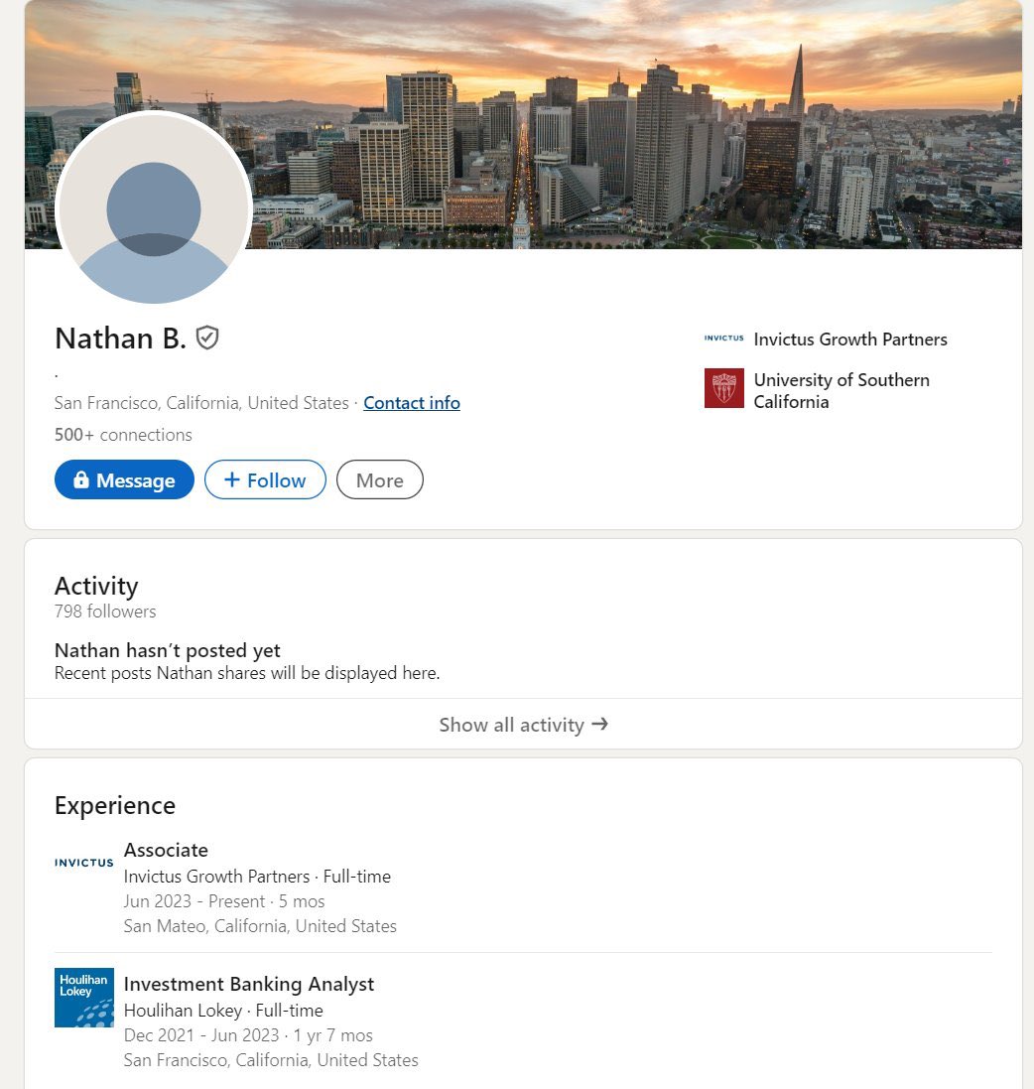Click 'Dec 2021 - Jun 2023' date range

200,1035
